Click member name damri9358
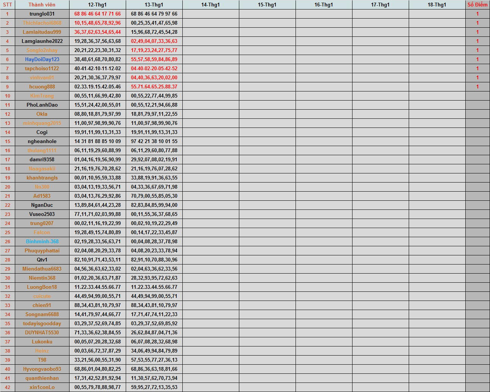Screen dimensions: 490x392 point(42,159)
